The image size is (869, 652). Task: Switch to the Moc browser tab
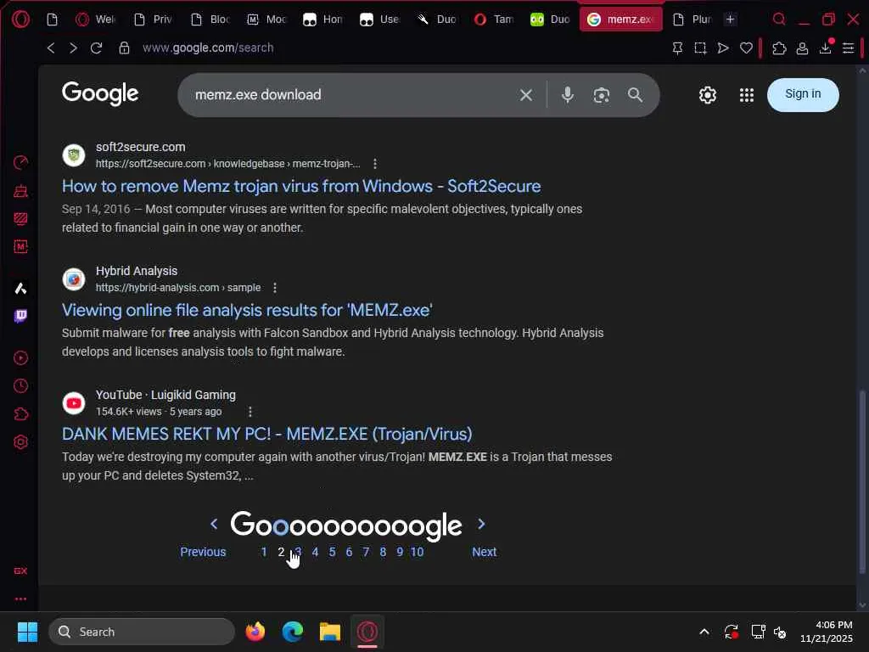tap(266, 20)
